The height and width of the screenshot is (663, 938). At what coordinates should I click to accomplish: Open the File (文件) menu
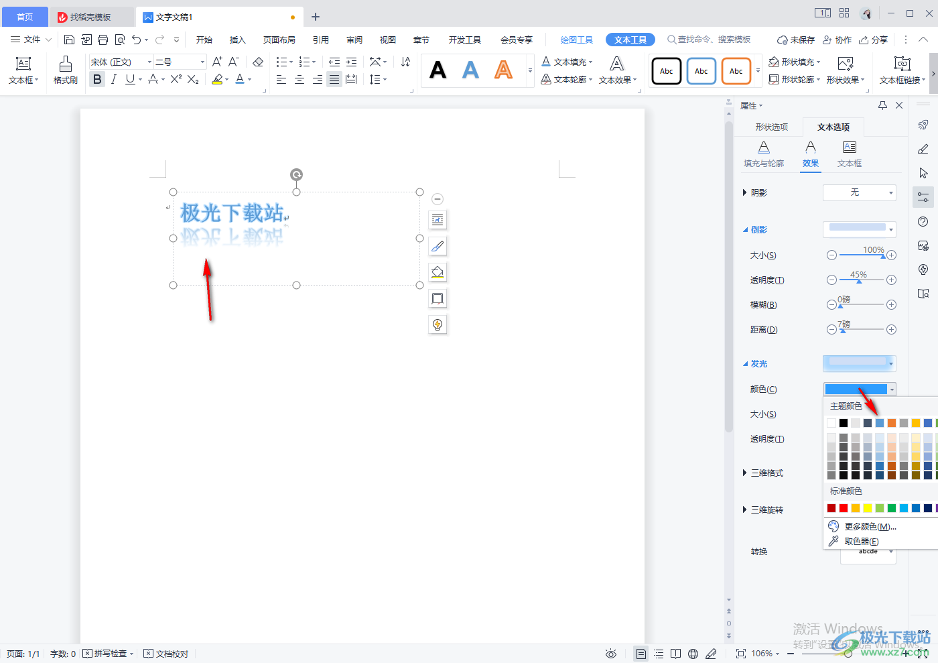31,40
